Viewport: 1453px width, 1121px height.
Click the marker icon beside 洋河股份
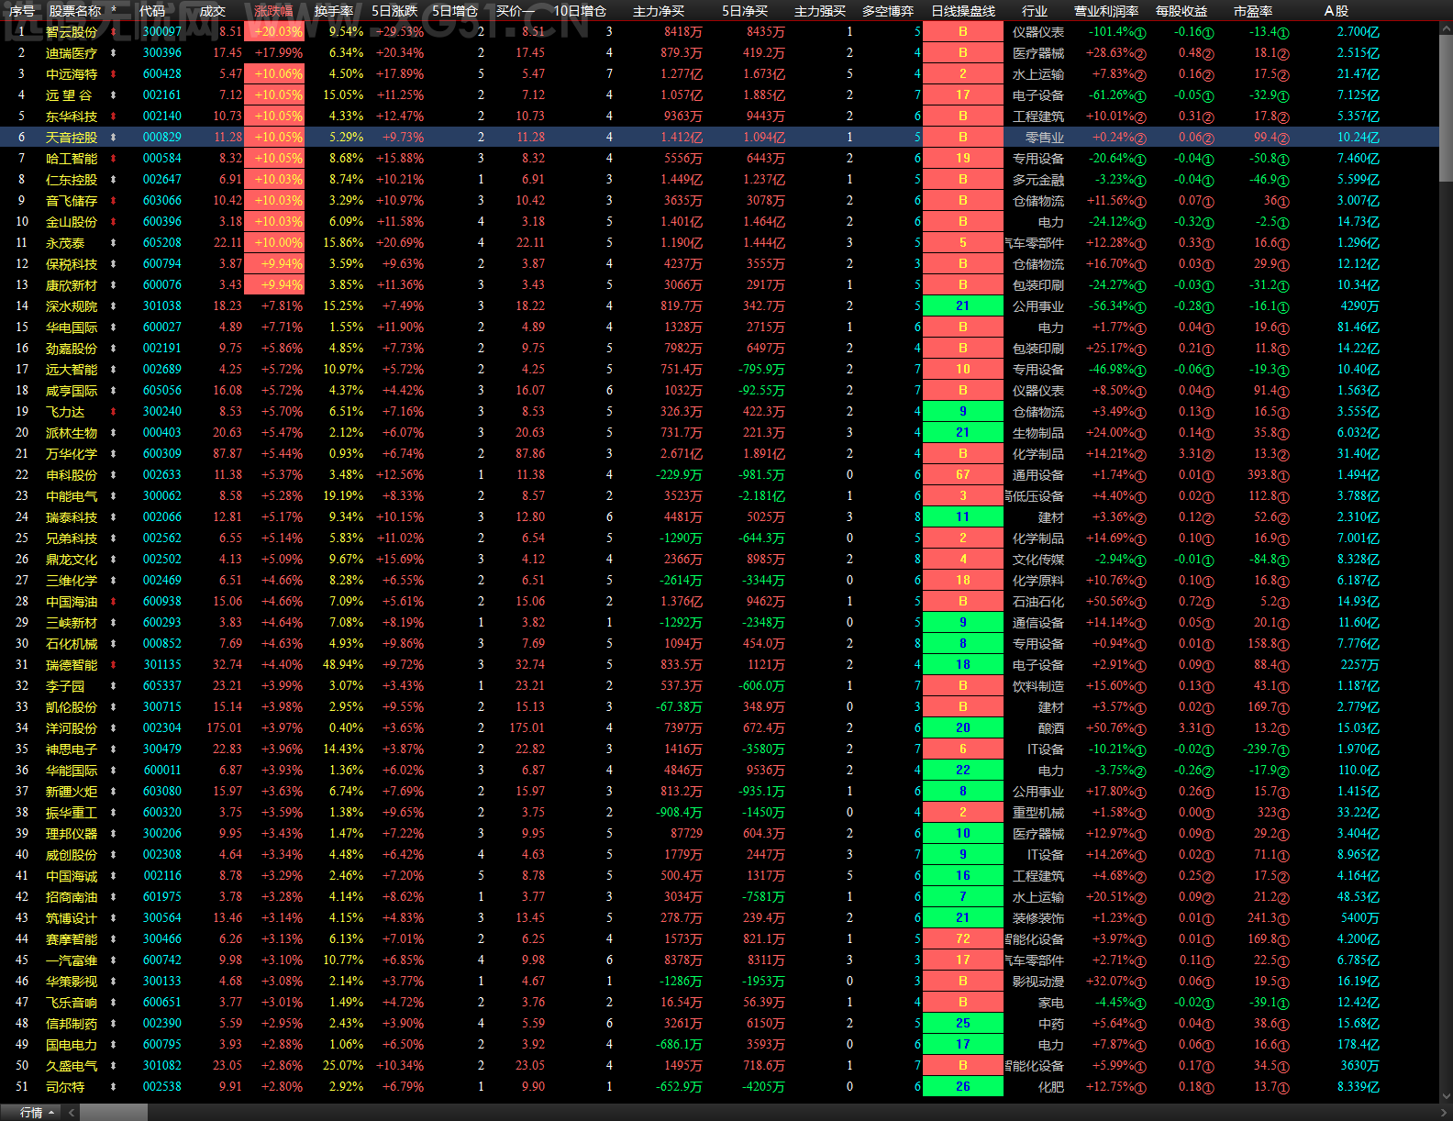click(113, 728)
